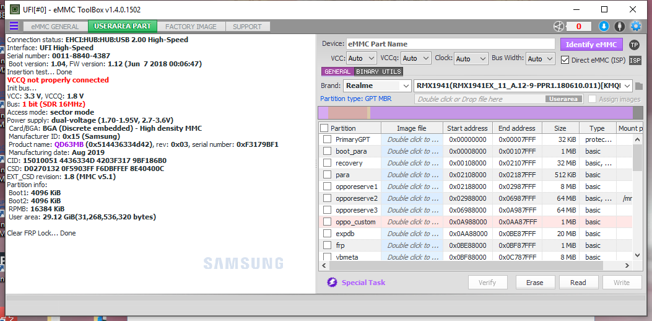Image resolution: width=652 pixels, height=321 pixels.
Task: Click the Verify button
Action: click(487, 283)
